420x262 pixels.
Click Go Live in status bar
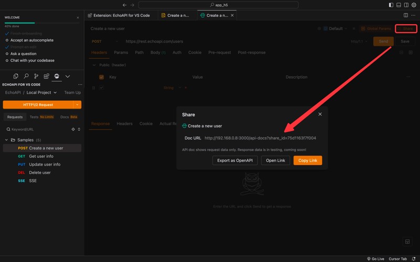tap(375, 259)
